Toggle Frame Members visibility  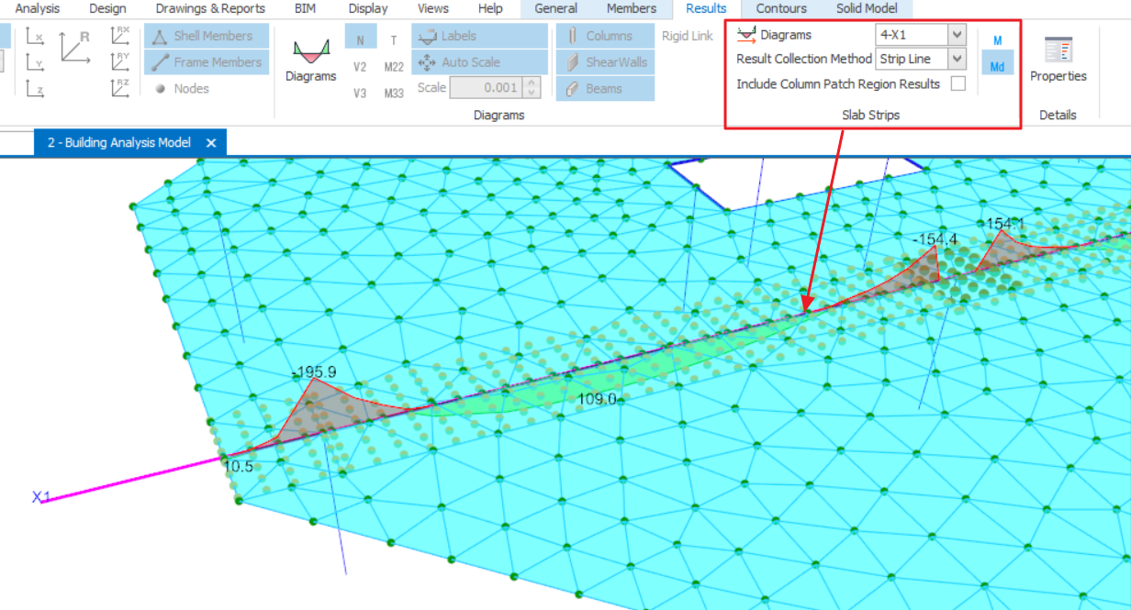tap(207, 62)
